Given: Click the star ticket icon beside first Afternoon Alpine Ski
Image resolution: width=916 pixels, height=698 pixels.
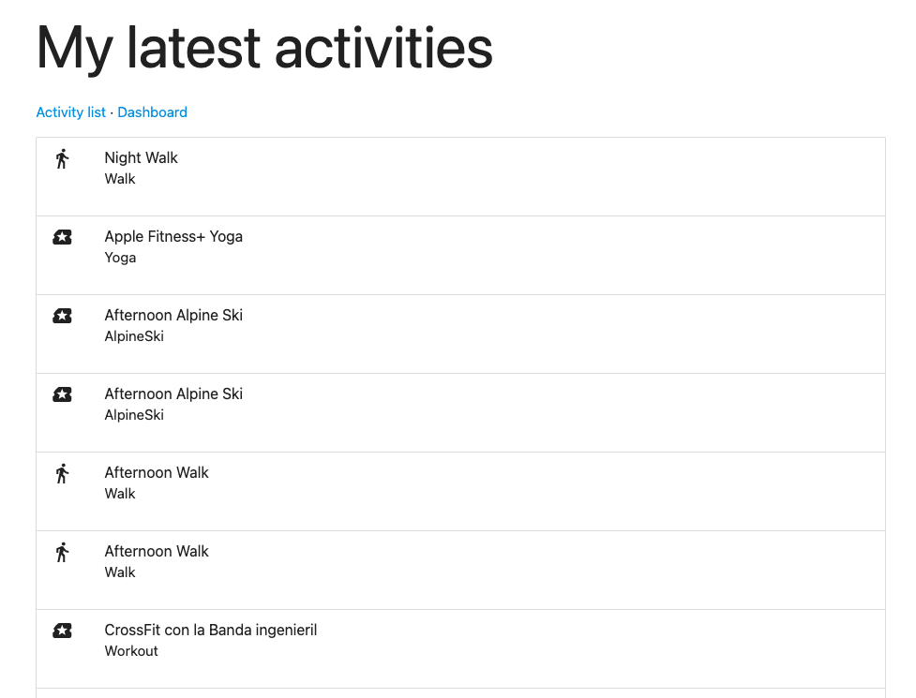Looking at the screenshot, I should pos(62,316).
